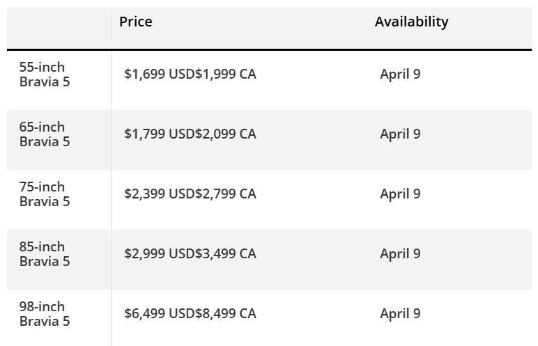The height and width of the screenshot is (346, 538).
Task: Click April 9 availability for 98-inch model
Action: coord(400,313)
